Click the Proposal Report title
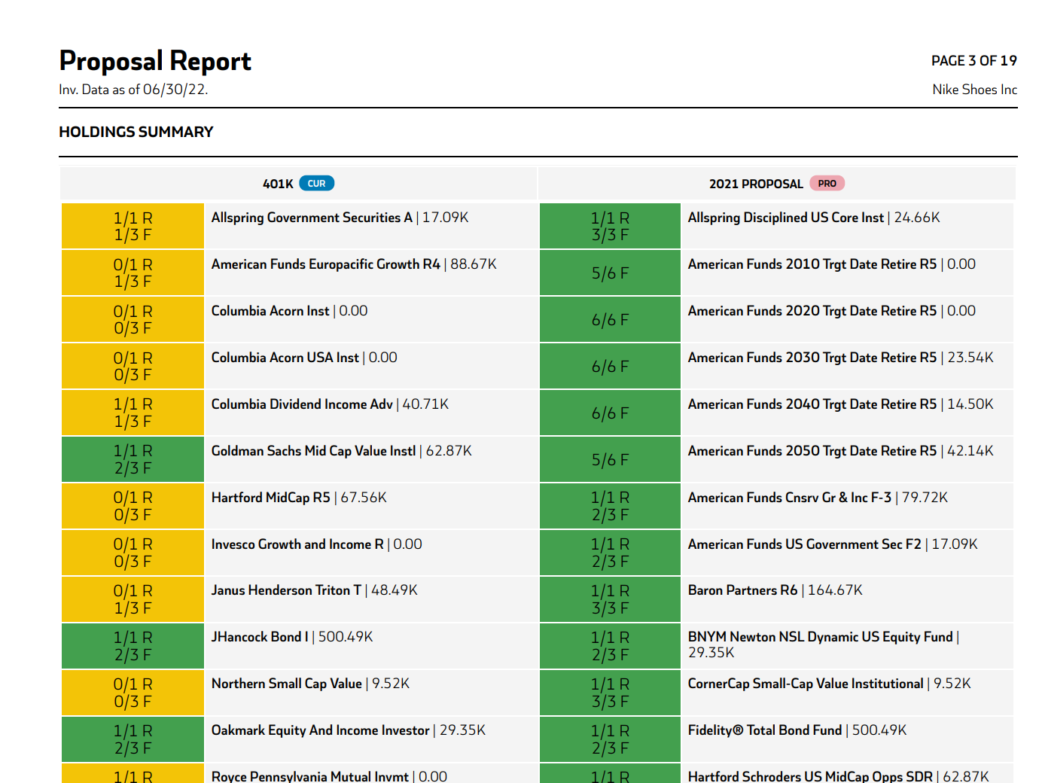Viewport: 1042px width, 783px height. 155,61
